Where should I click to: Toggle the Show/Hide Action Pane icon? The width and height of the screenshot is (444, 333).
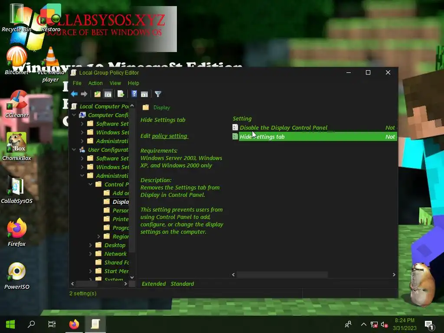point(144,94)
